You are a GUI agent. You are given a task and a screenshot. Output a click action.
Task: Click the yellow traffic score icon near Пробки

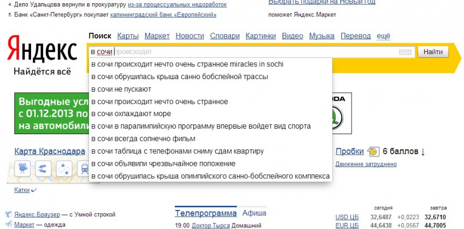pyautogui.click(x=373, y=152)
